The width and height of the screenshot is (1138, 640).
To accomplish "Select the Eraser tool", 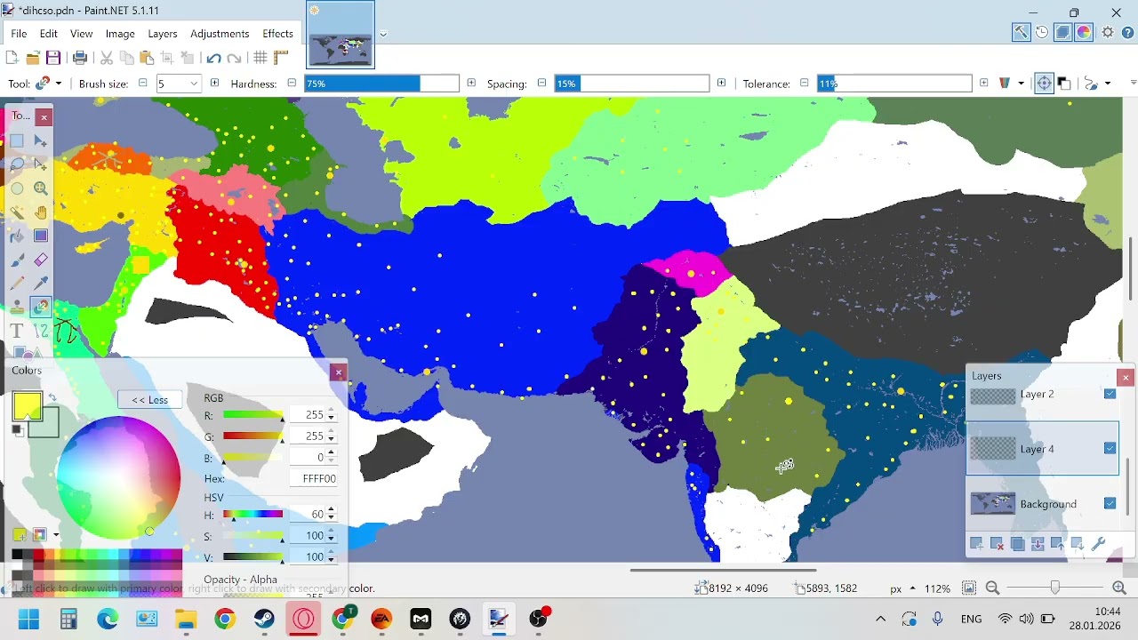I will pos(41,260).
